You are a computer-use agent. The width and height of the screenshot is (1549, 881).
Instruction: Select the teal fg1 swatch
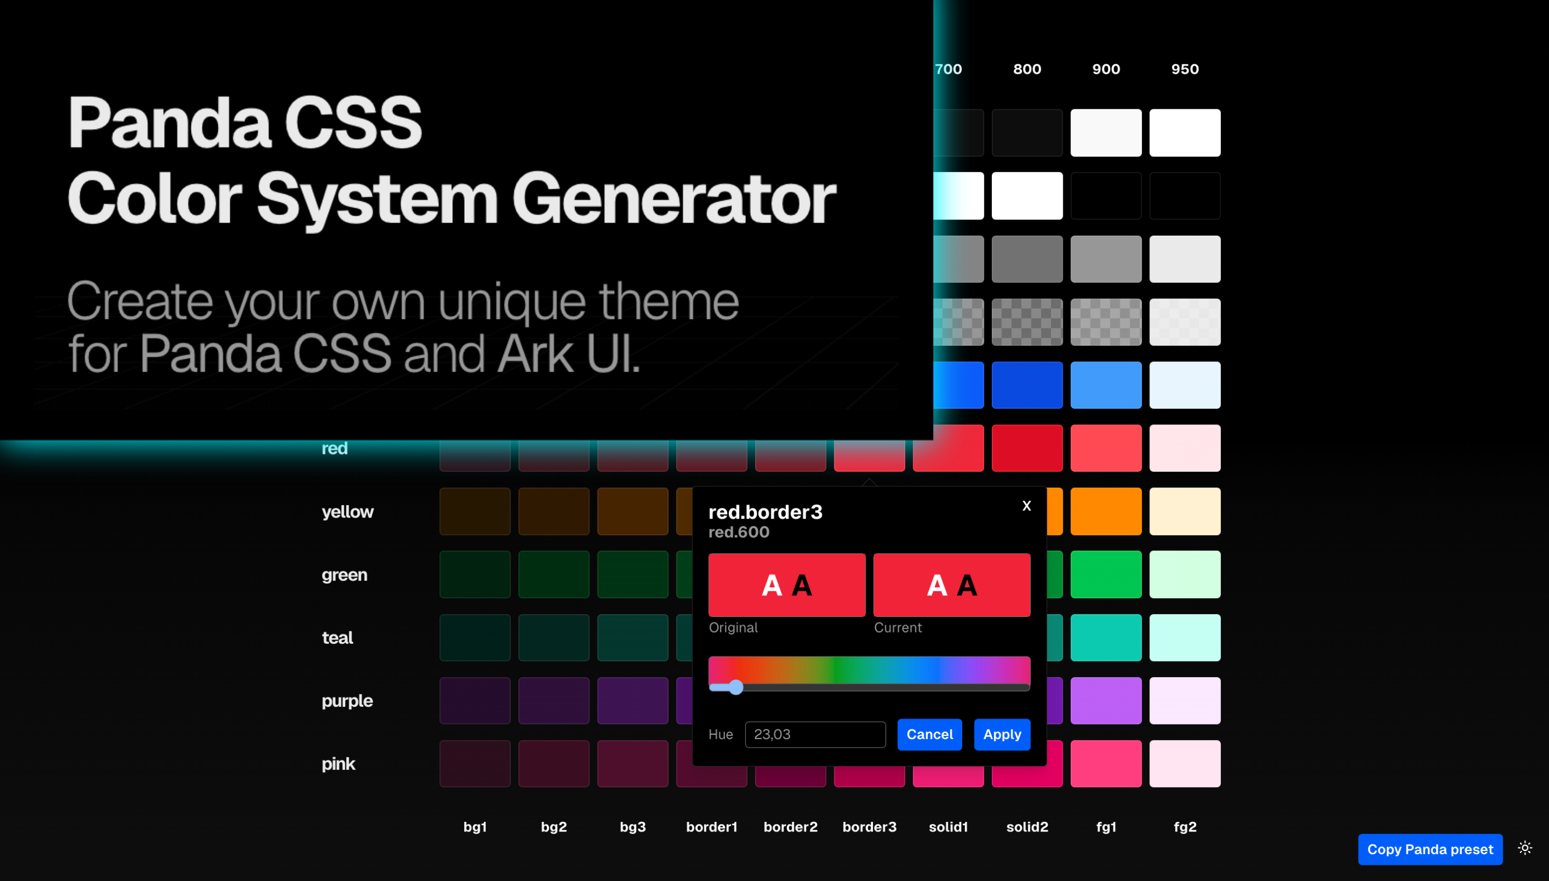click(x=1106, y=637)
